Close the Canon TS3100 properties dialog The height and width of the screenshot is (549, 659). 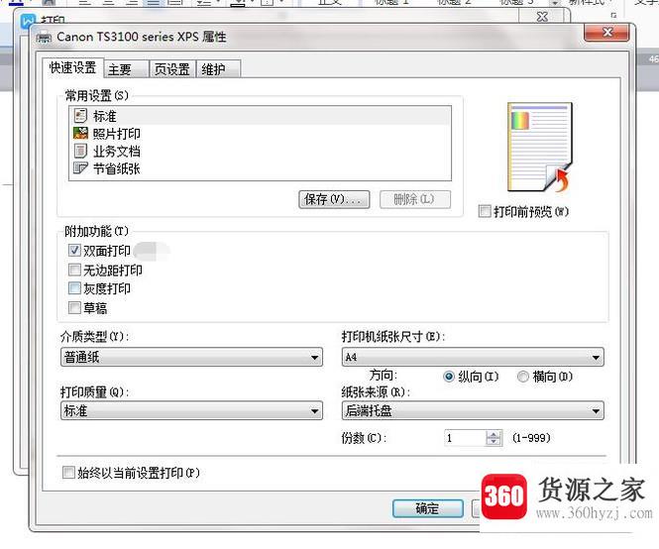click(x=606, y=33)
